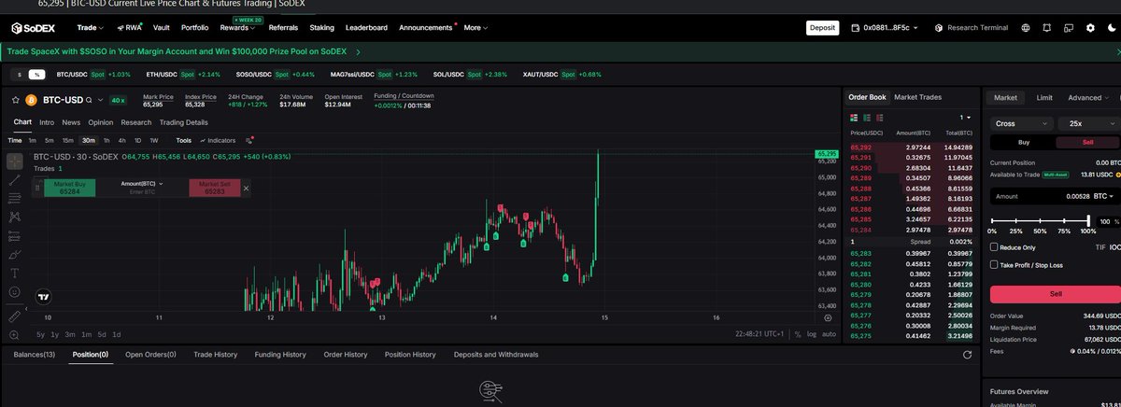Open the Funding History tab
Viewport: 1121px width, 407px height.
pos(280,355)
